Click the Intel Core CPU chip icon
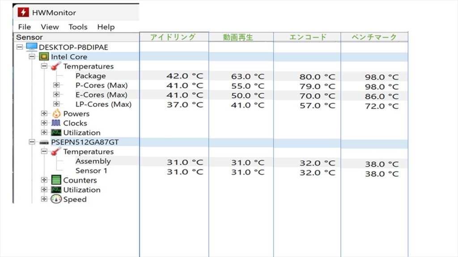Viewport: 458px width, 257px height. 44,56
